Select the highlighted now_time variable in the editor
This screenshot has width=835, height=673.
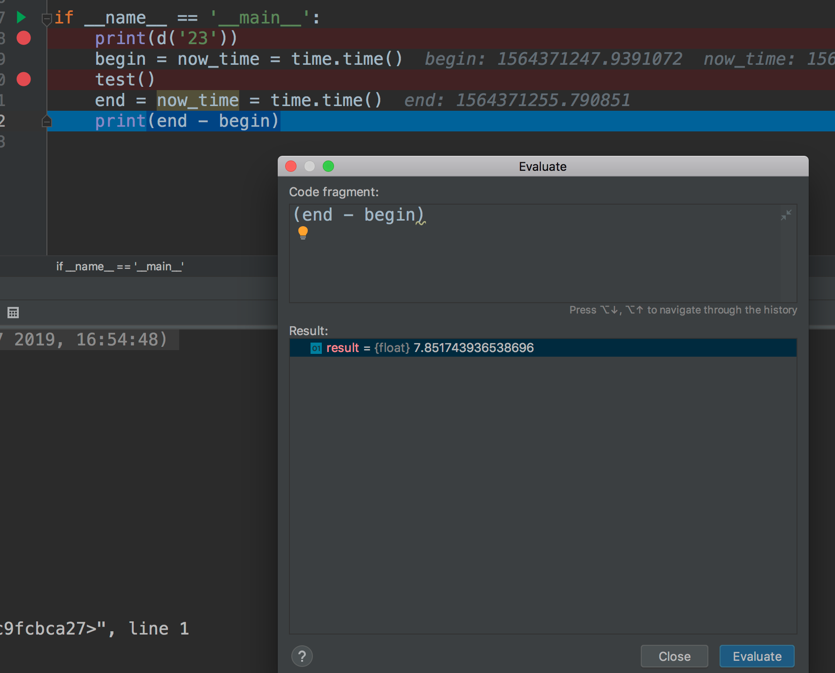pos(197,100)
